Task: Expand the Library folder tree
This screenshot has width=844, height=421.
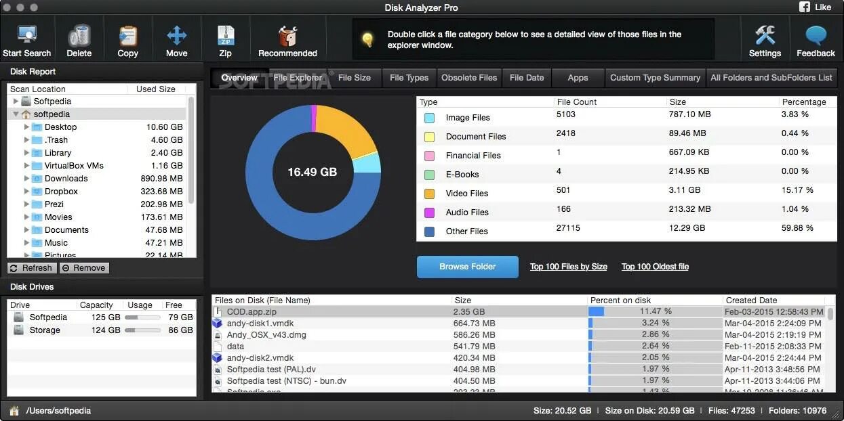Action: click(x=27, y=153)
